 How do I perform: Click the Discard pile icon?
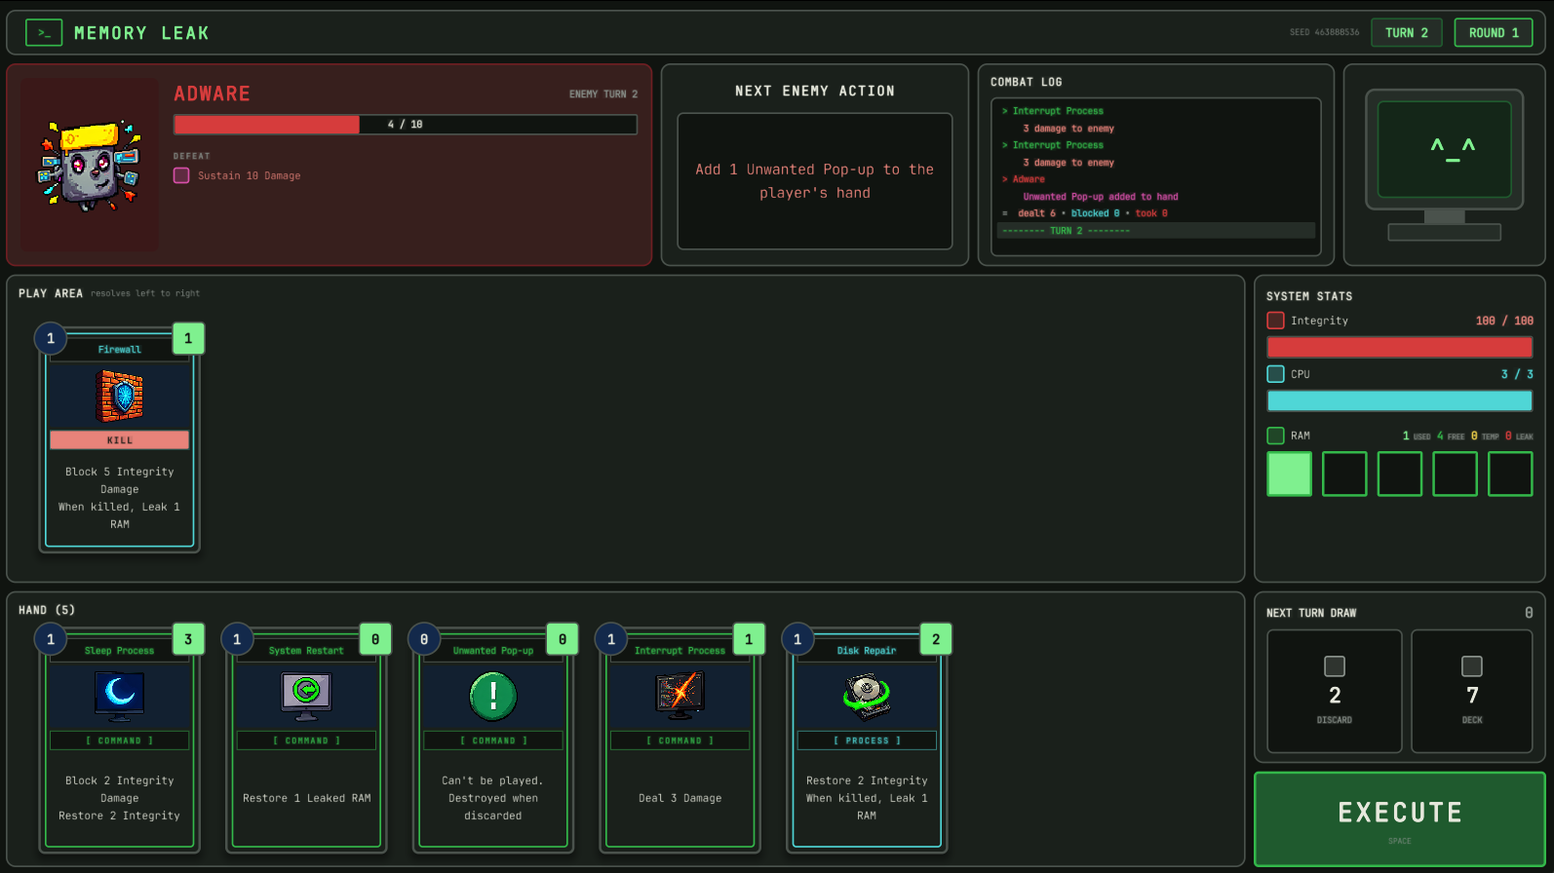(1335, 666)
